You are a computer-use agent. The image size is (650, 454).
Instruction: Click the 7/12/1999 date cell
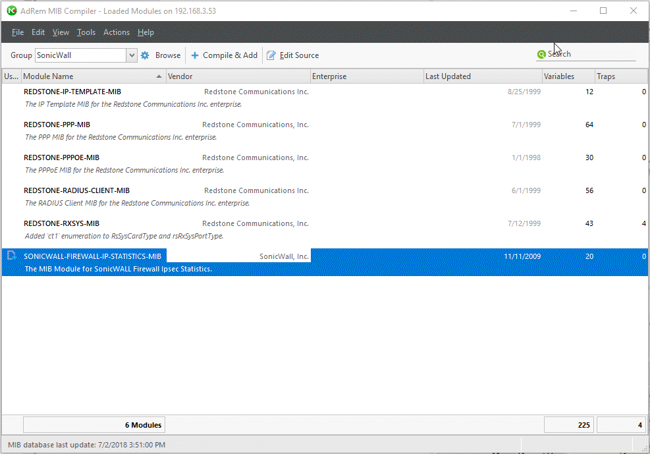click(524, 223)
